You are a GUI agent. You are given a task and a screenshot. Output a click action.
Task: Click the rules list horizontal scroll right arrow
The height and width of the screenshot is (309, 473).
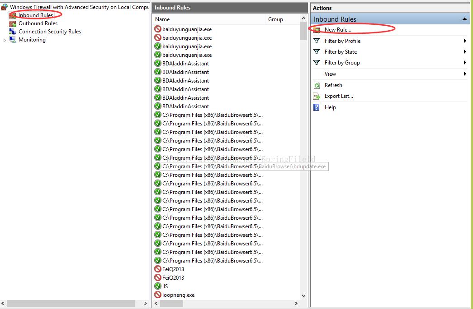296,303
